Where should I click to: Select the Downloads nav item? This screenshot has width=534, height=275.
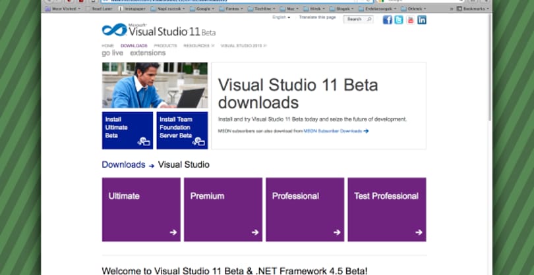(x=134, y=45)
